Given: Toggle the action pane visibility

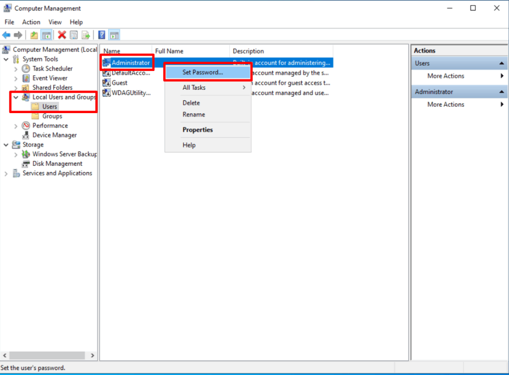Looking at the screenshot, I should tap(114, 35).
